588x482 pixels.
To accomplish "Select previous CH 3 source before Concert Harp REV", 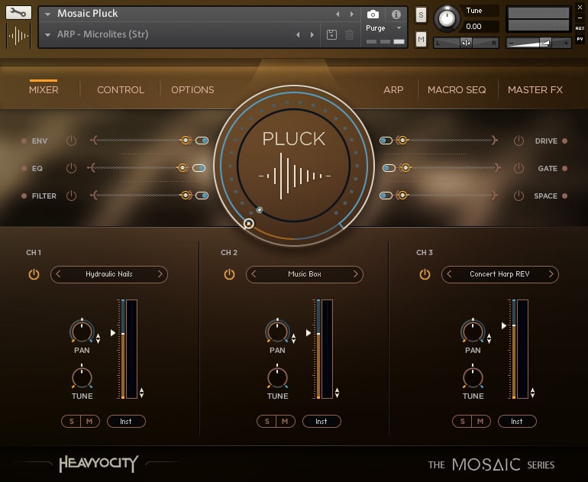I will [449, 274].
